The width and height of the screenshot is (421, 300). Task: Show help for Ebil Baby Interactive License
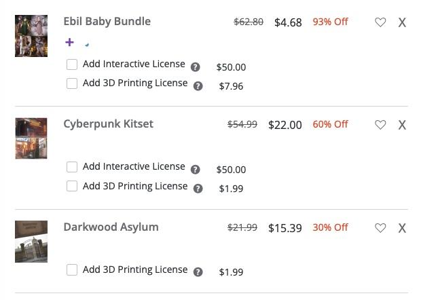196,67
